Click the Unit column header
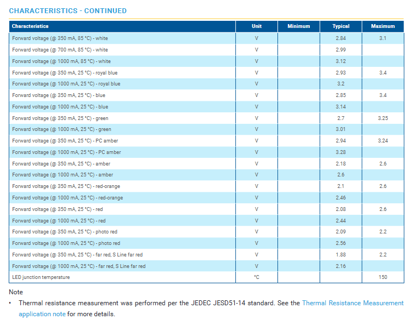 [x=257, y=26]
